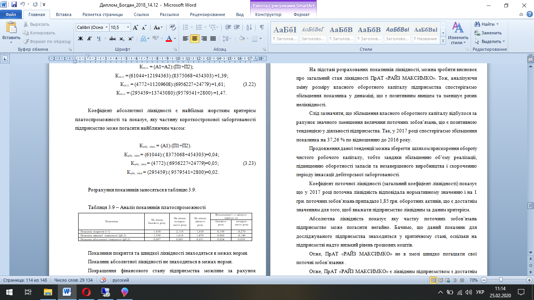The height and width of the screenshot is (300, 534).
Task: Align text to the right
Action: tap(204, 39)
